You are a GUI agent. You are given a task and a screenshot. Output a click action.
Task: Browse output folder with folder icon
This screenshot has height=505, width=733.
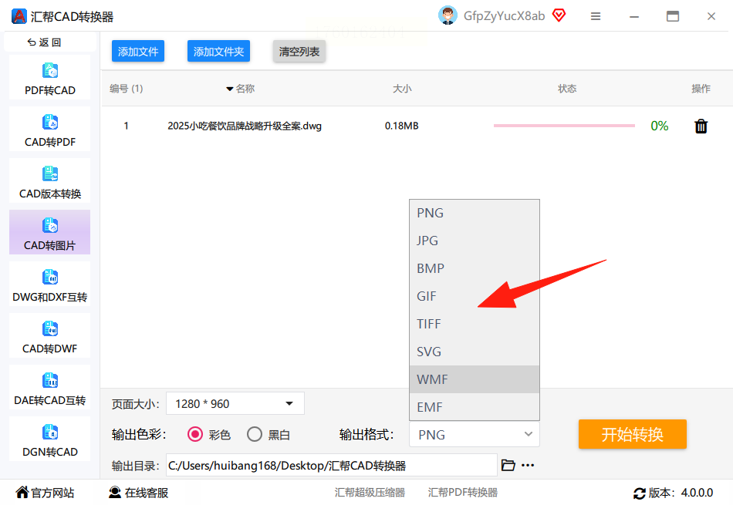pyautogui.click(x=508, y=465)
